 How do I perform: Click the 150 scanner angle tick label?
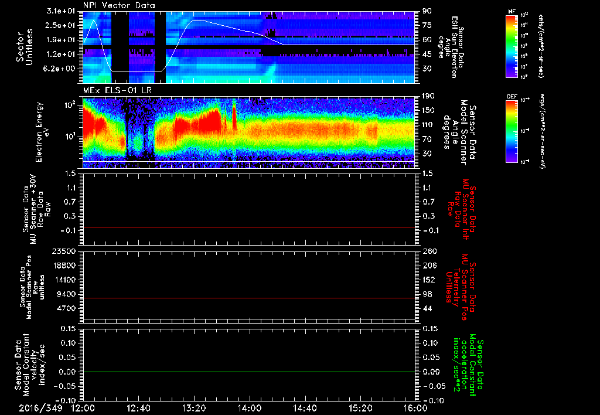[428, 111]
